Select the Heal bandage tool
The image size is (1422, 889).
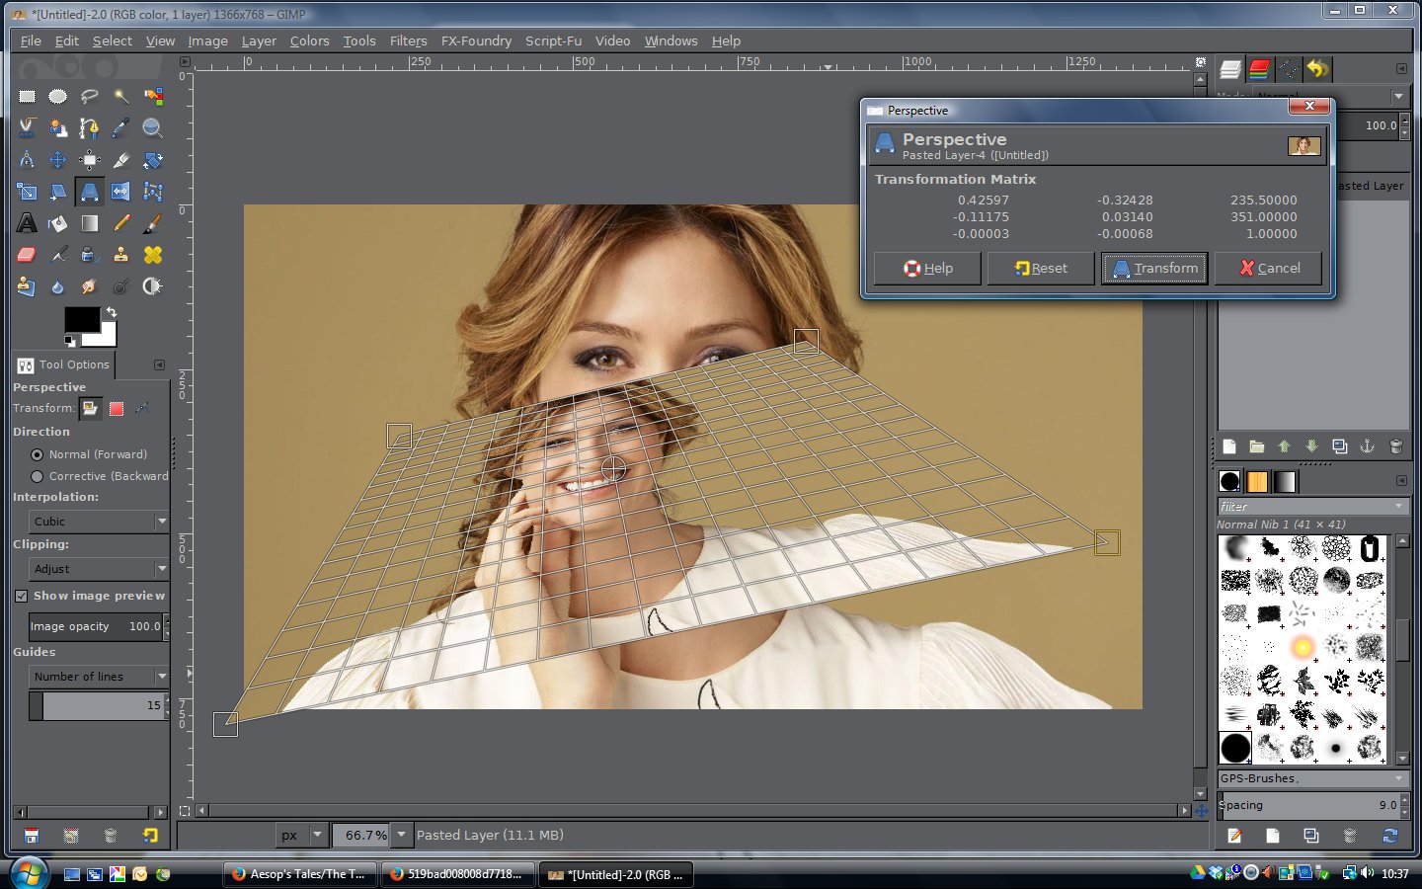click(153, 255)
